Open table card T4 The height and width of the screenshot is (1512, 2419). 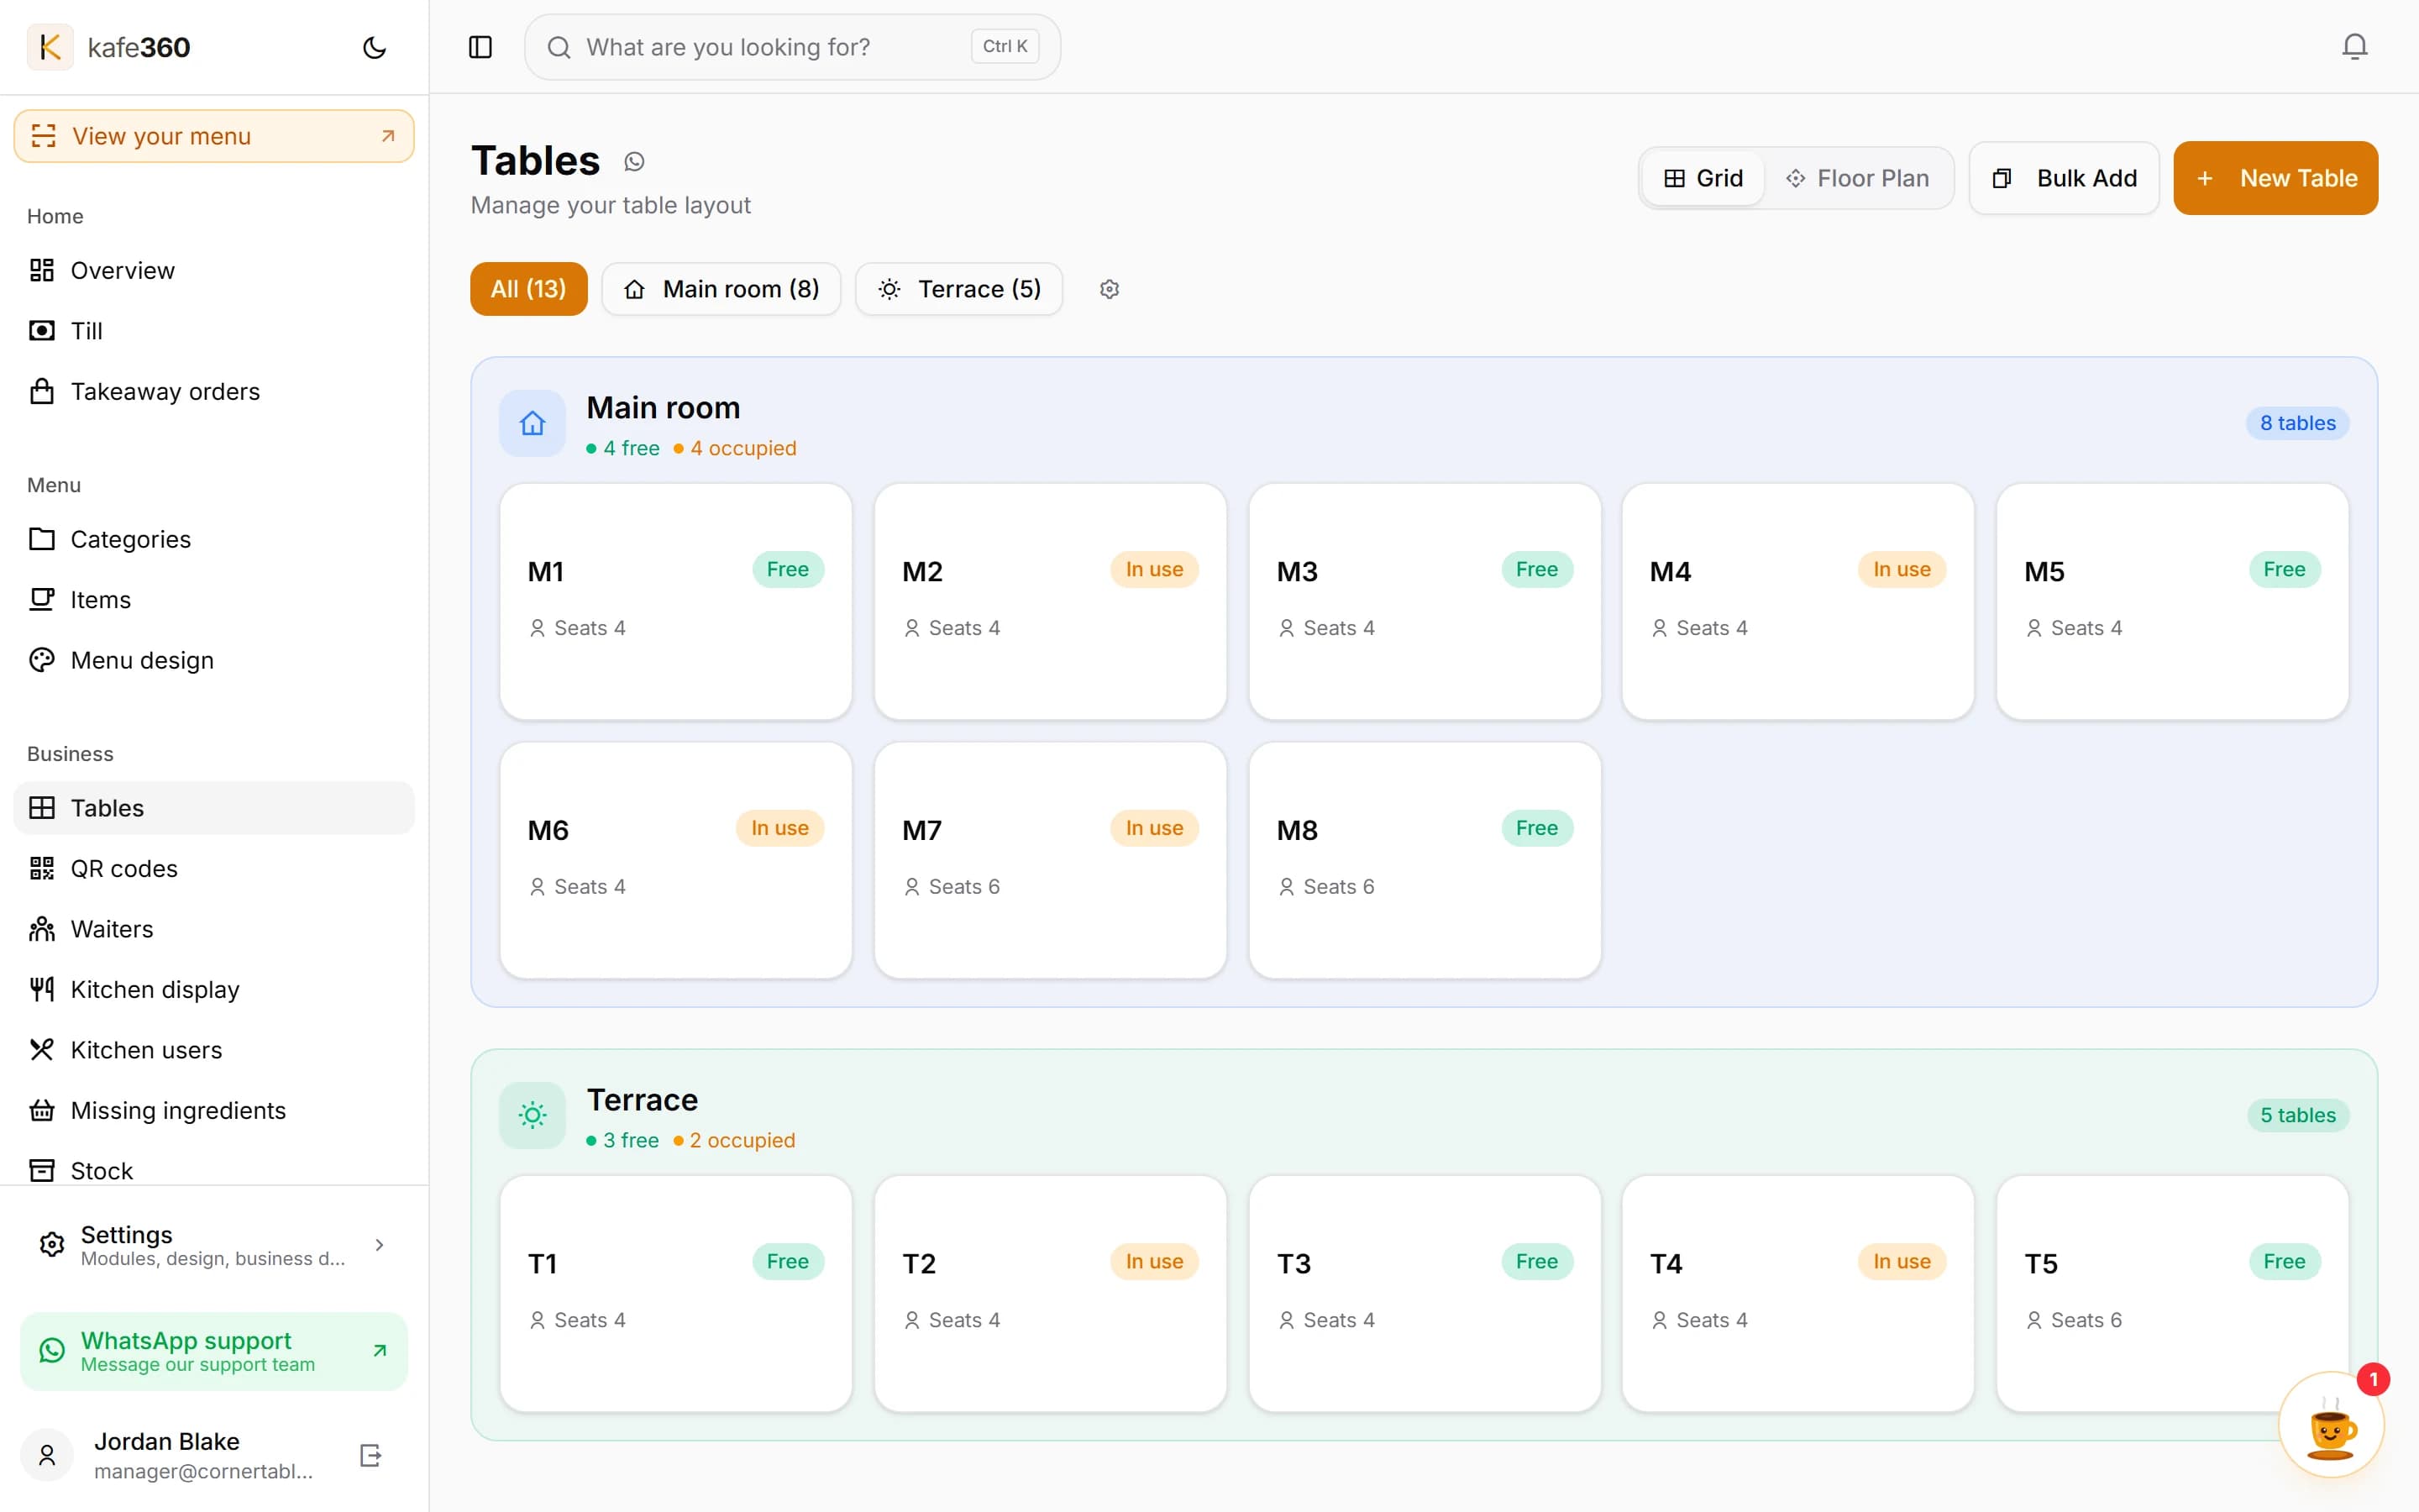pos(1797,1293)
